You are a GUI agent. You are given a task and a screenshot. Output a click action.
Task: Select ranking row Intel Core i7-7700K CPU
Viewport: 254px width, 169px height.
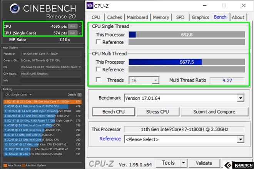42,106
